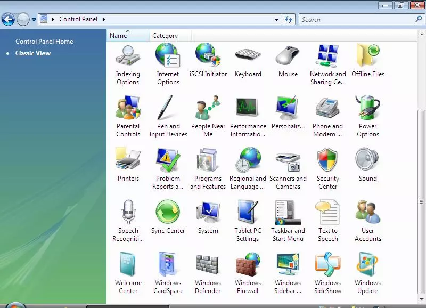This screenshot has width=426, height=308.
Task: Open recent pages dropdown arrow
Action: coord(34,20)
